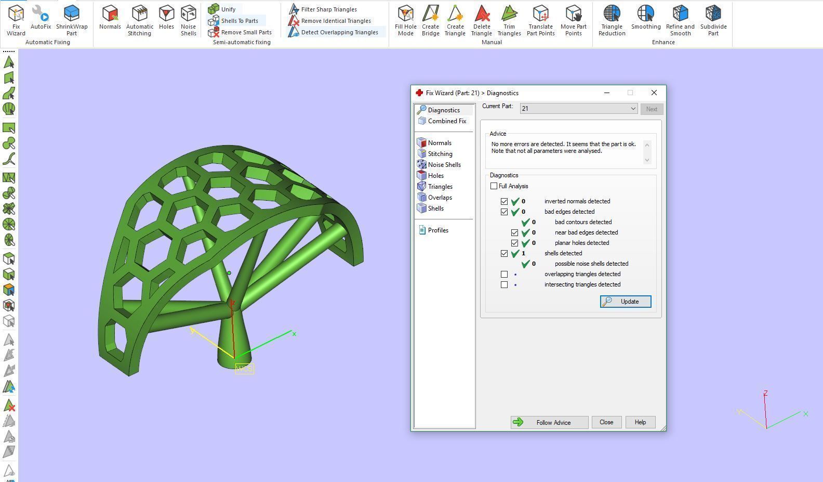Activate Fill Hole Mode
This screenshot has width=823, height=482.
(x=405, y=21)
